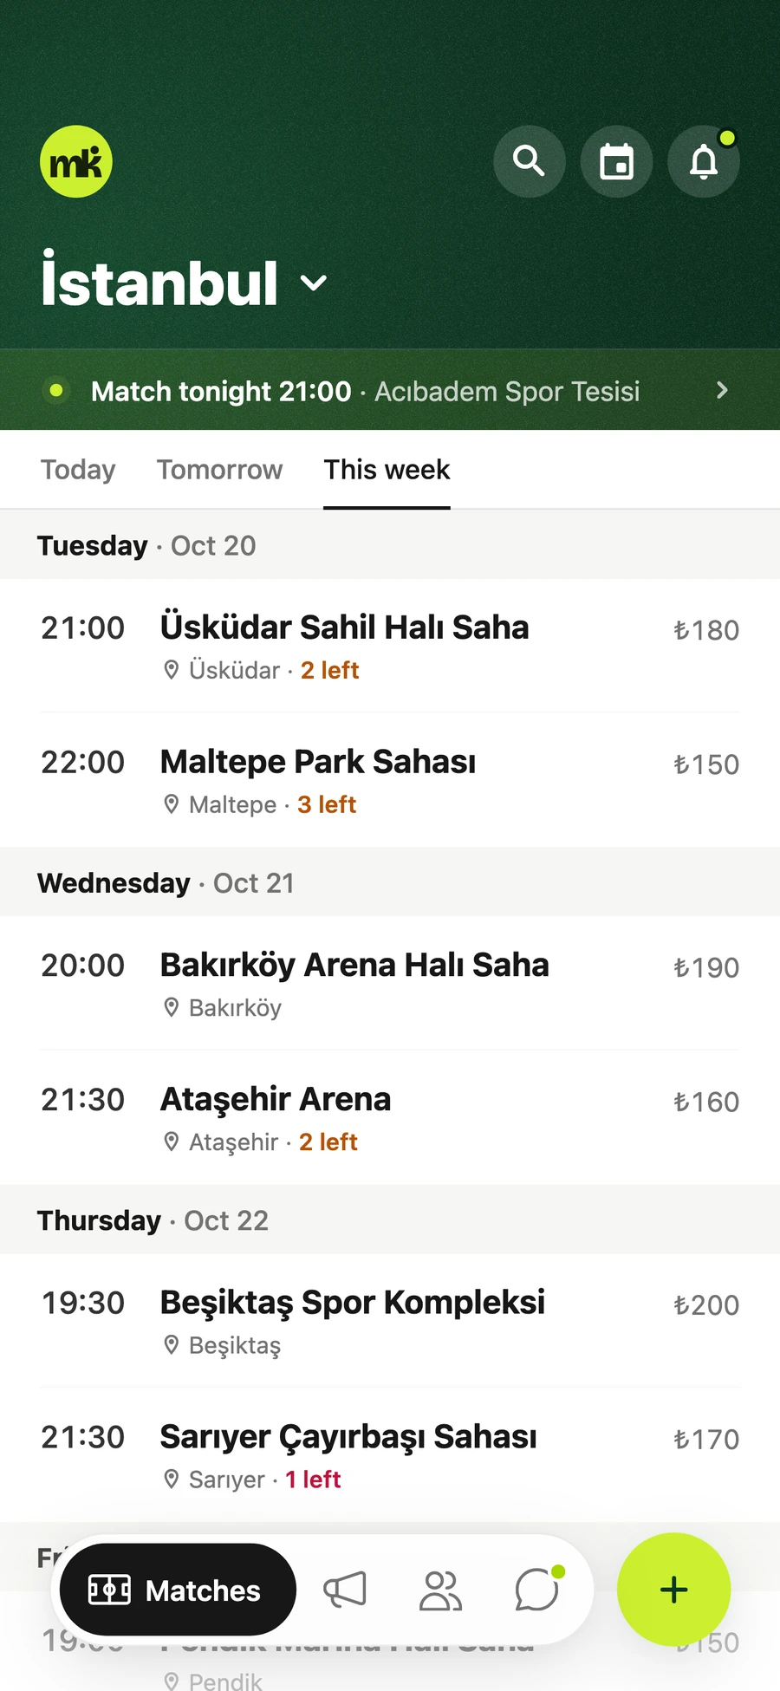This screenshot has height=1691, width=780.
Task: Open the megaphone announcements icon
Action: click(345, 1590)
